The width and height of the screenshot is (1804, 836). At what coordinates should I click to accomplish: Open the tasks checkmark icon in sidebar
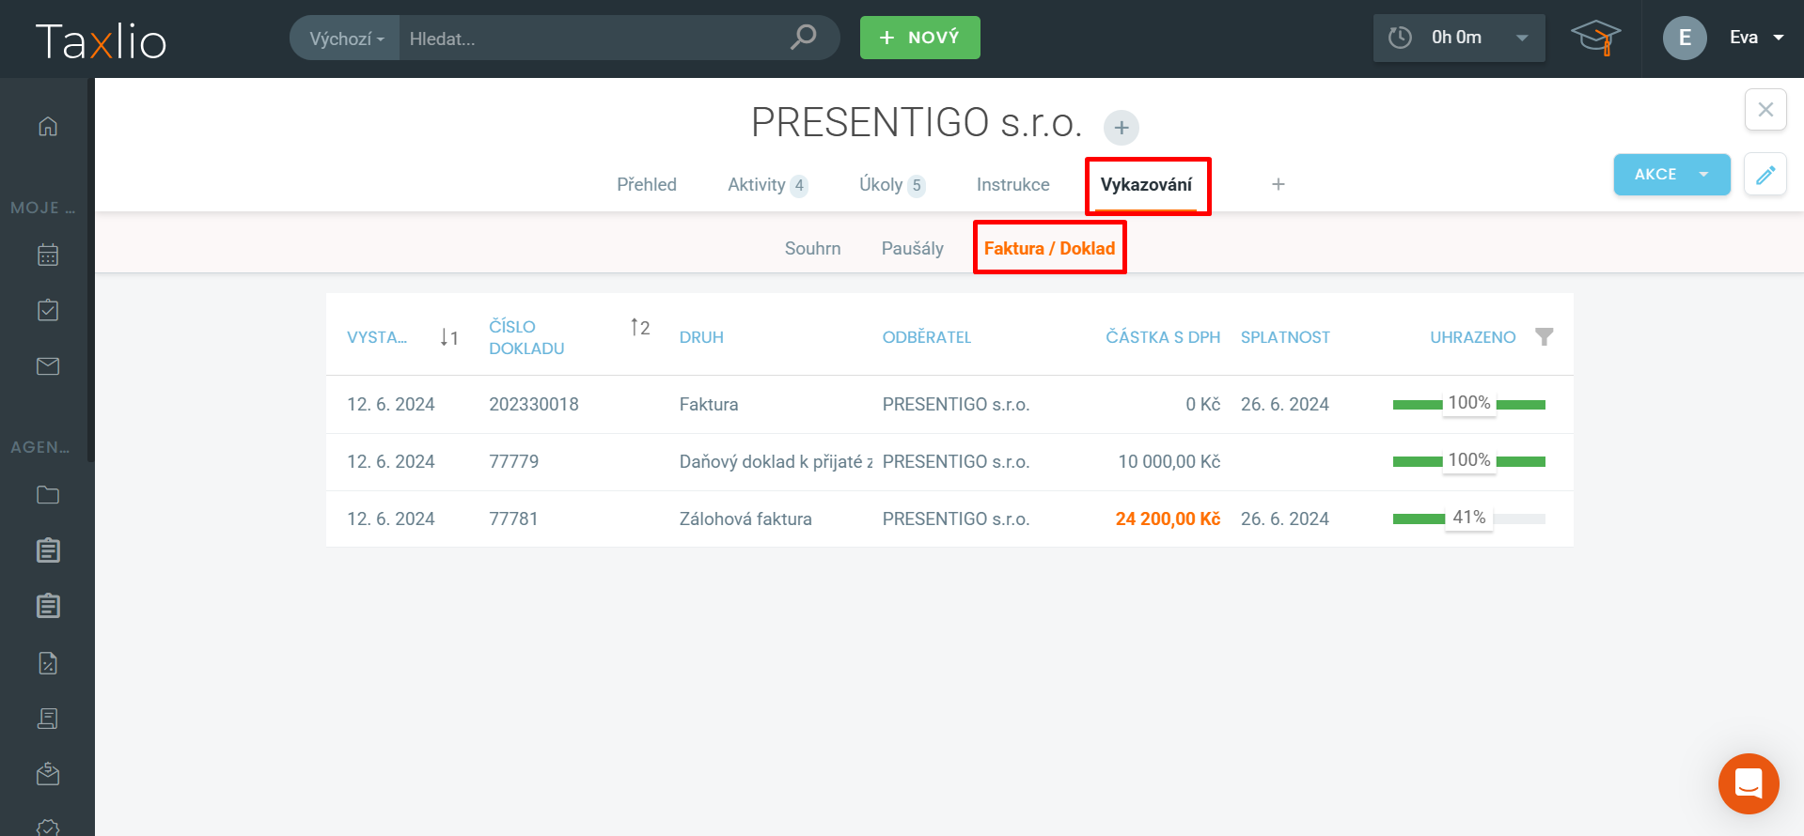click(48, 310)
